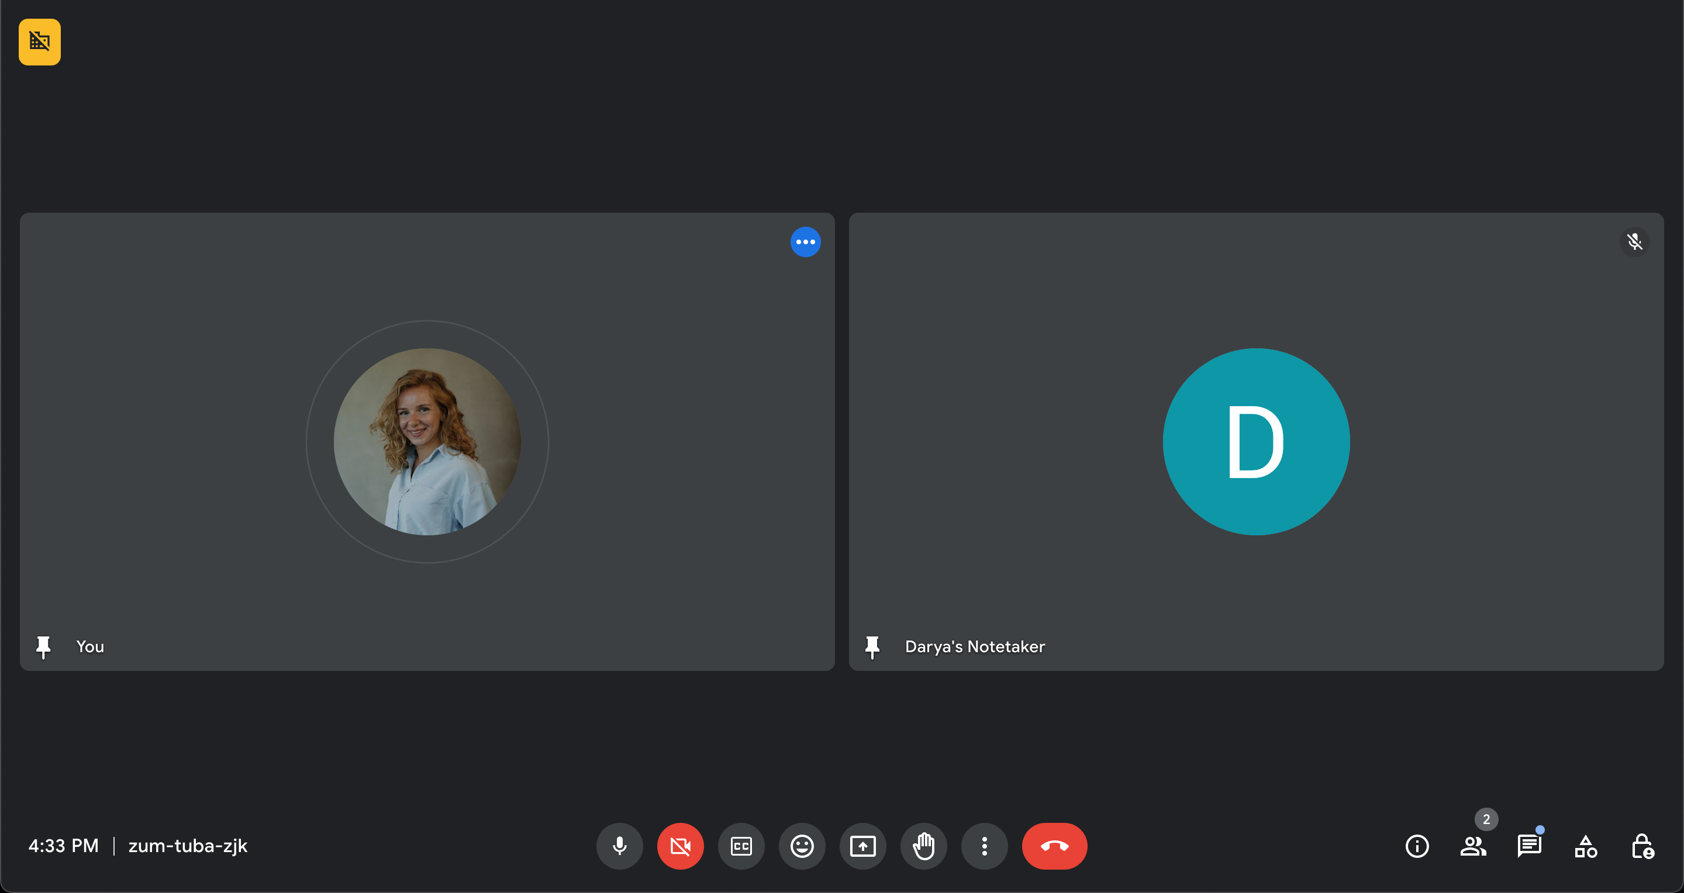The width and height of the screenshot is (1684, 893).
Task: Click the yellow visual effects indicator icon
Action: [x=39, y=42]
